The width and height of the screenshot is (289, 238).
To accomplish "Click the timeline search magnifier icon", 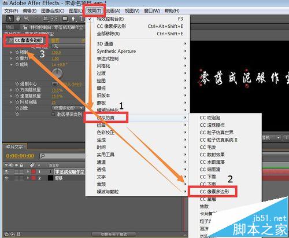I will 43,156.
